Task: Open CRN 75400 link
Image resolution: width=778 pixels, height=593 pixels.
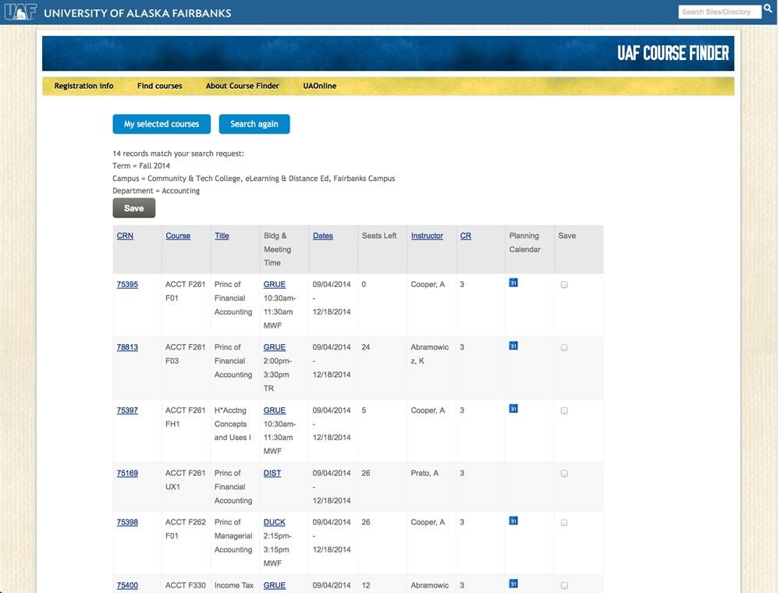Action: pyautogui.click(x=127, y=585)
